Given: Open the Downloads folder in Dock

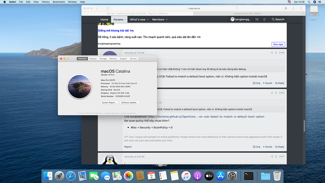Looking at the screenshot, I should pyautogui.click(x=265, y=176).
